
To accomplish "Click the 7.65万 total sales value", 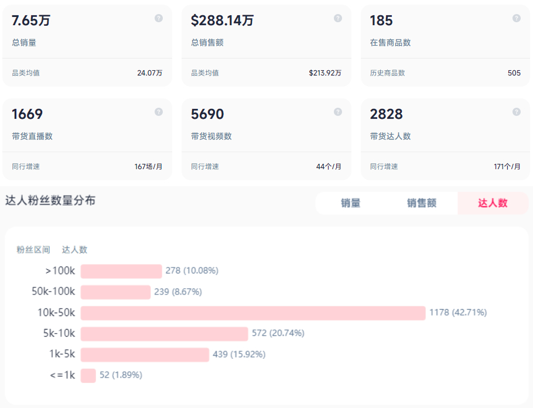I will point(31,20).
